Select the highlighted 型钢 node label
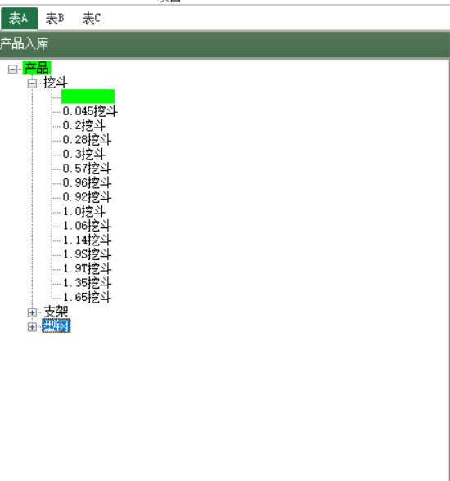450x481 pixels. point(56,326)
